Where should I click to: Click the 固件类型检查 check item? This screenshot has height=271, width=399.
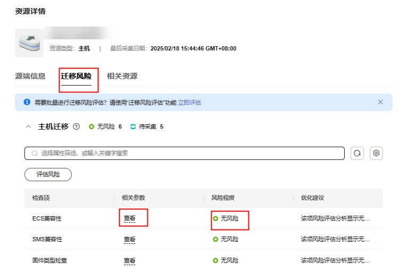(49, 260)
